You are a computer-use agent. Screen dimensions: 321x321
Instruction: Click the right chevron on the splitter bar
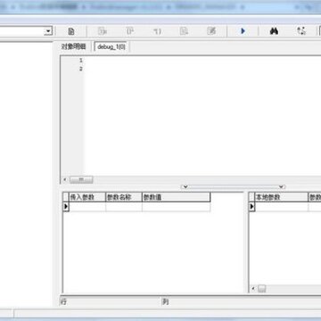[x=281, y=187]
